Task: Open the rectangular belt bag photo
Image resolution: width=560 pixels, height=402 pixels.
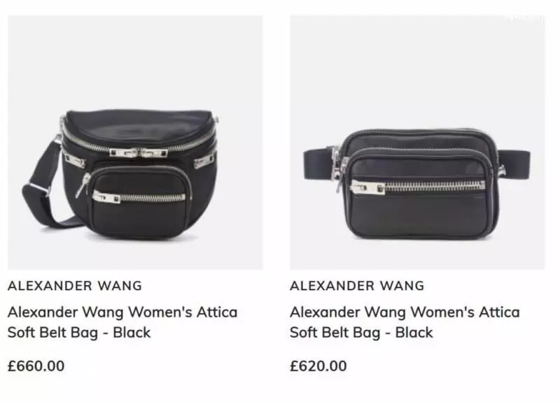Action: (x=417, y=143)
